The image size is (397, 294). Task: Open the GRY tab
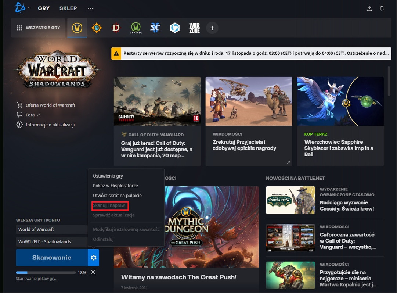(x=44, y=8)
